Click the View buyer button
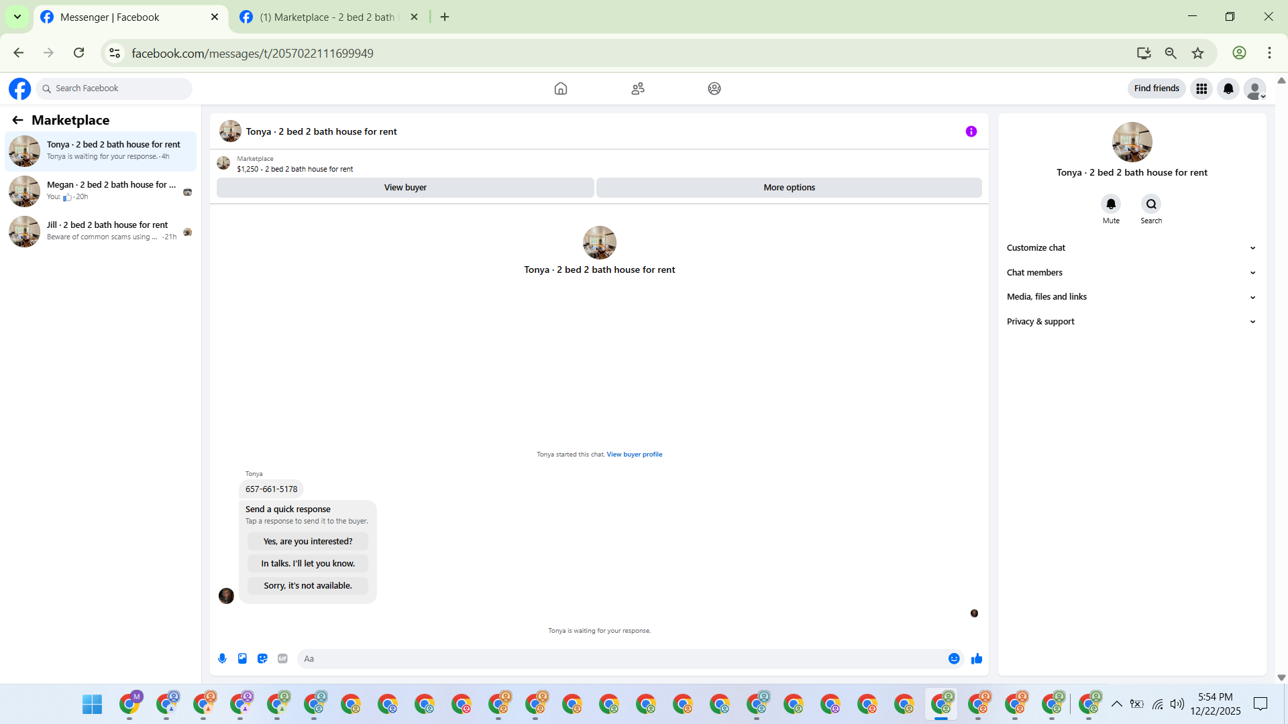Image resolution: width=1288 pixels, height=724 pixels. (x=405, y=188)
